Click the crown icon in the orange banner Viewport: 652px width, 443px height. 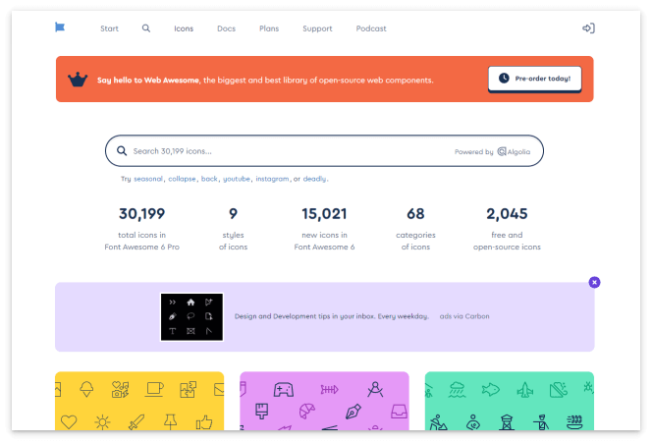pos(78,79)
